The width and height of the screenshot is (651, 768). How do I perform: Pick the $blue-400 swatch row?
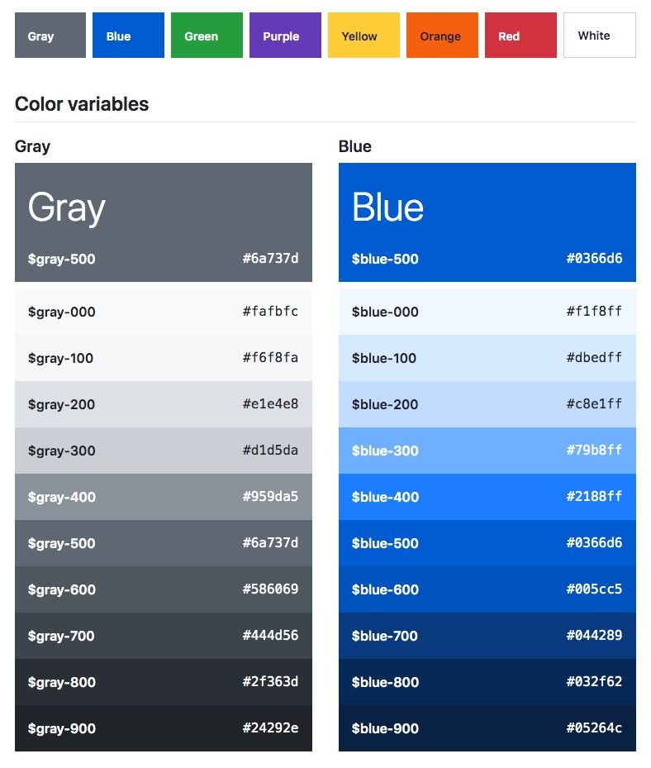[487, 497]
